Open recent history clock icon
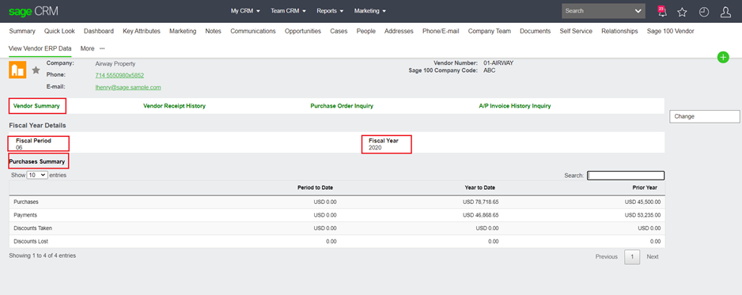Screen dimensions: 742x295 tap(704, 12)
